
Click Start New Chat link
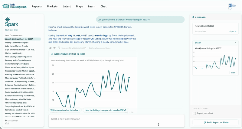click(11, 30)
